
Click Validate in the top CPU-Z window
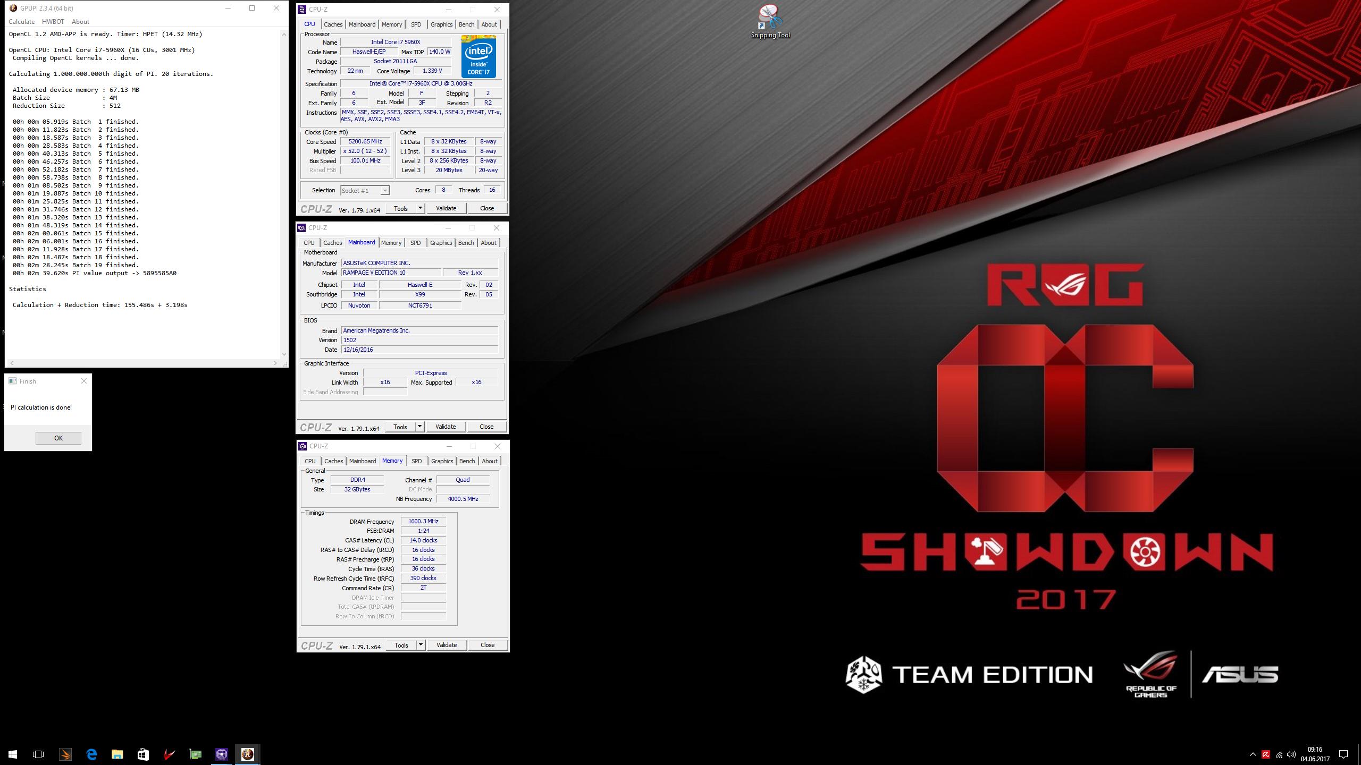[x=446, y=208]
